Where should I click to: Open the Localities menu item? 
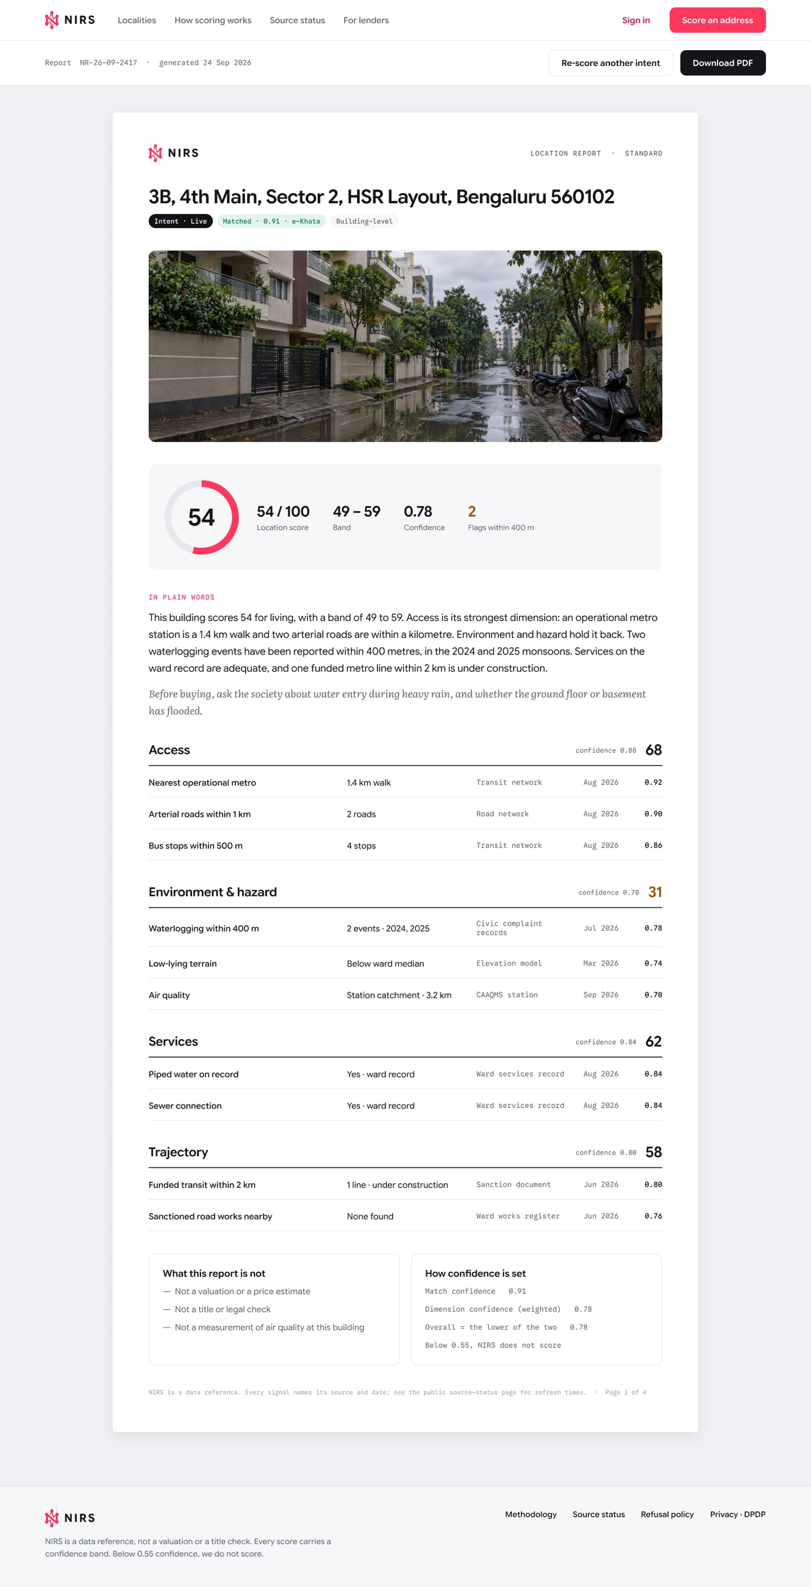137,20
